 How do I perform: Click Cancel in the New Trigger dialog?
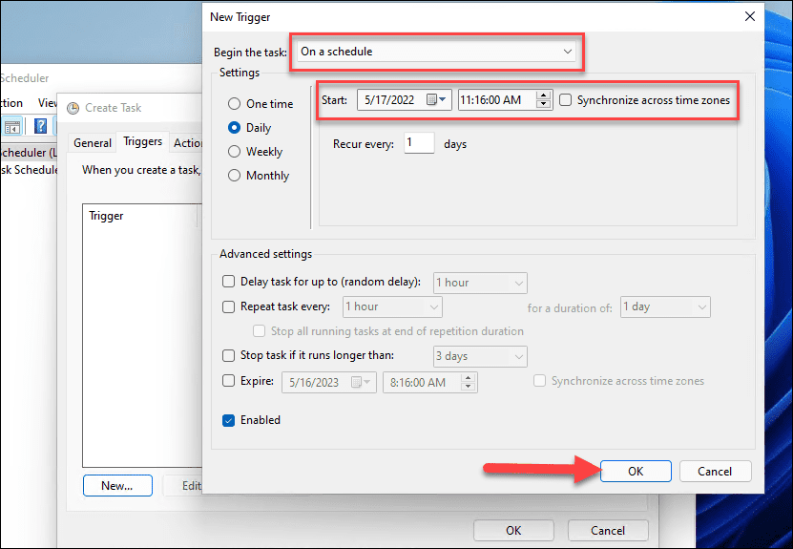pos(714,471)
